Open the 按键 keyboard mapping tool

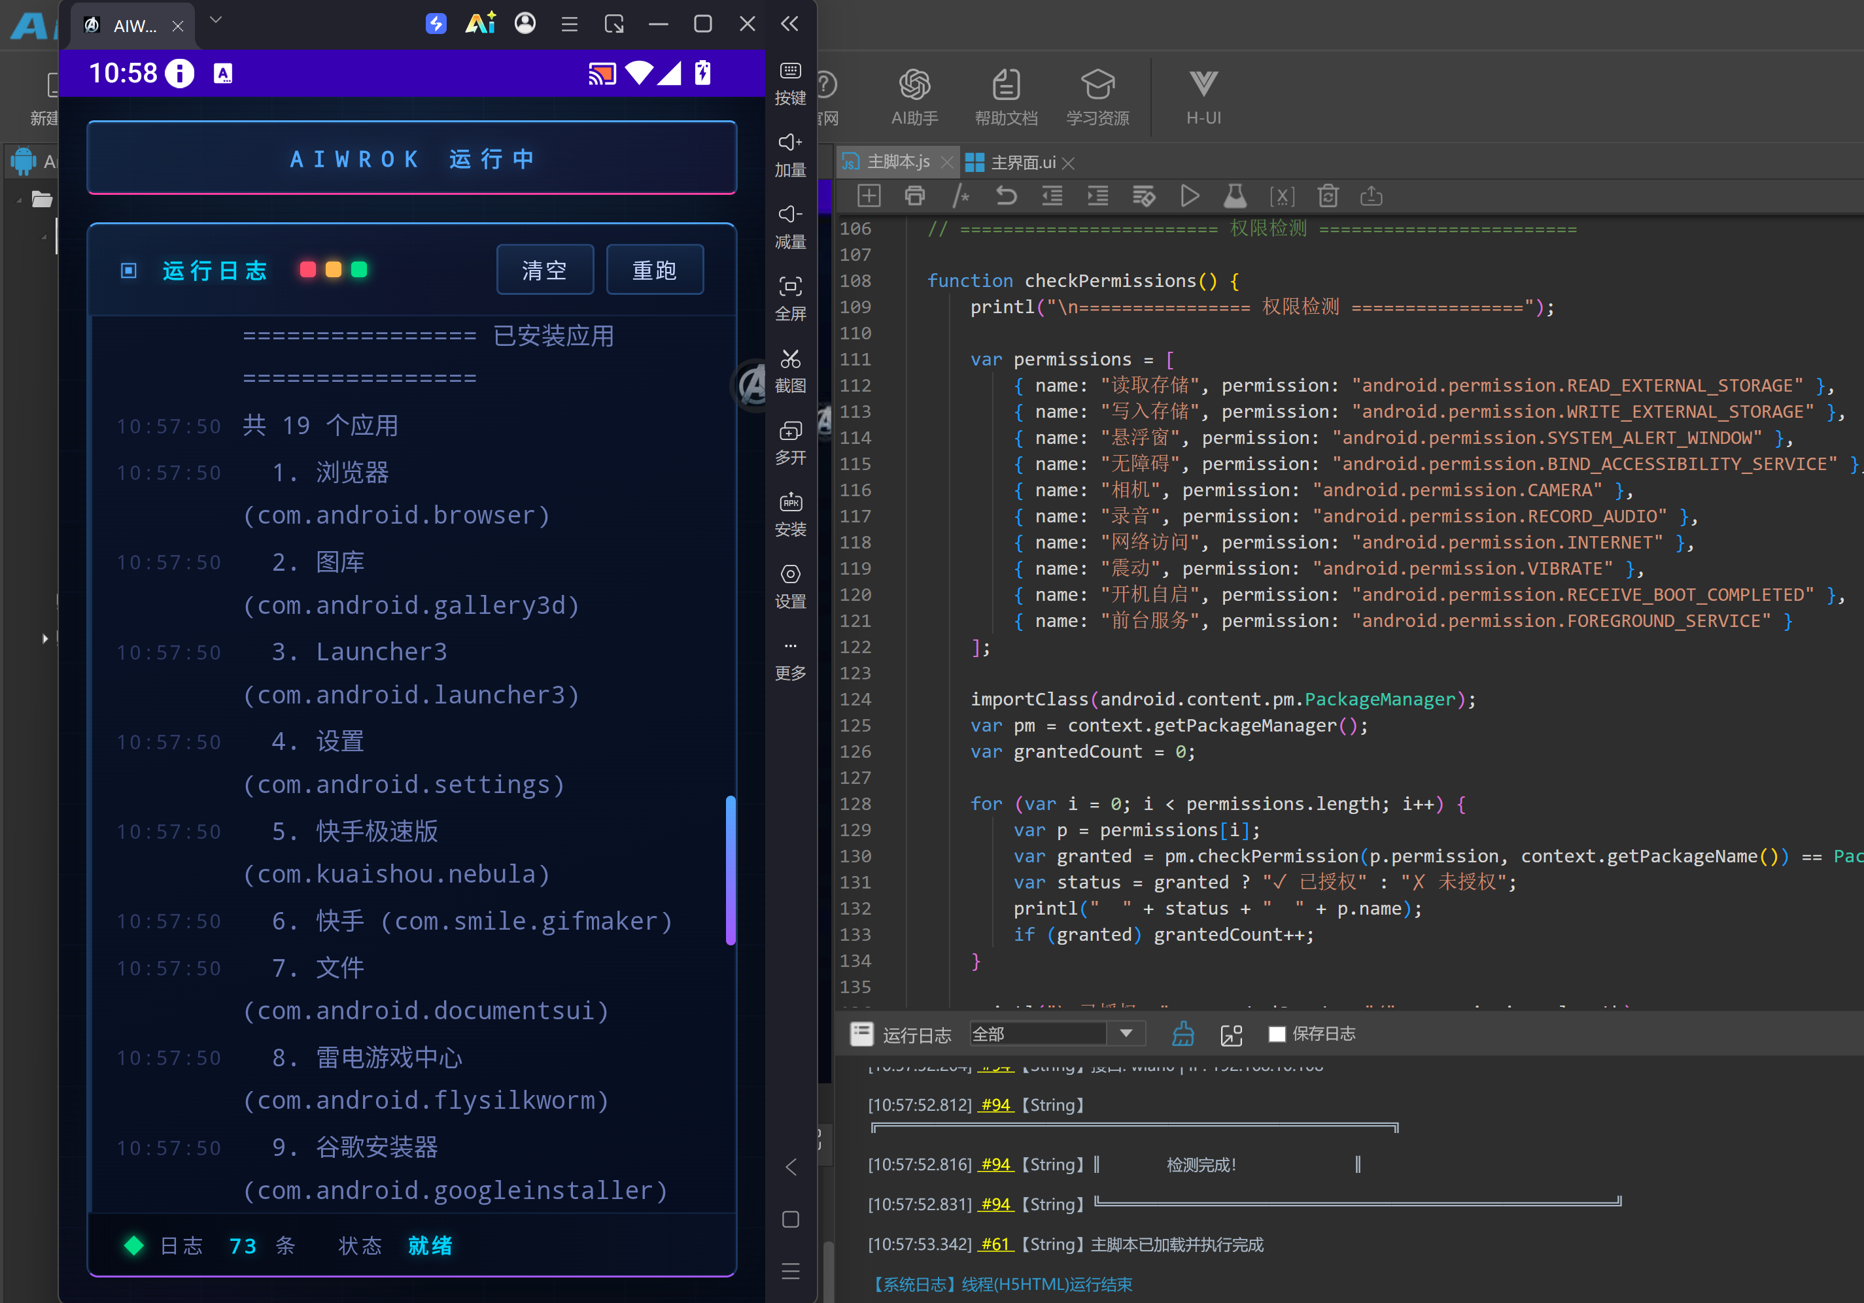pos(790,83)
